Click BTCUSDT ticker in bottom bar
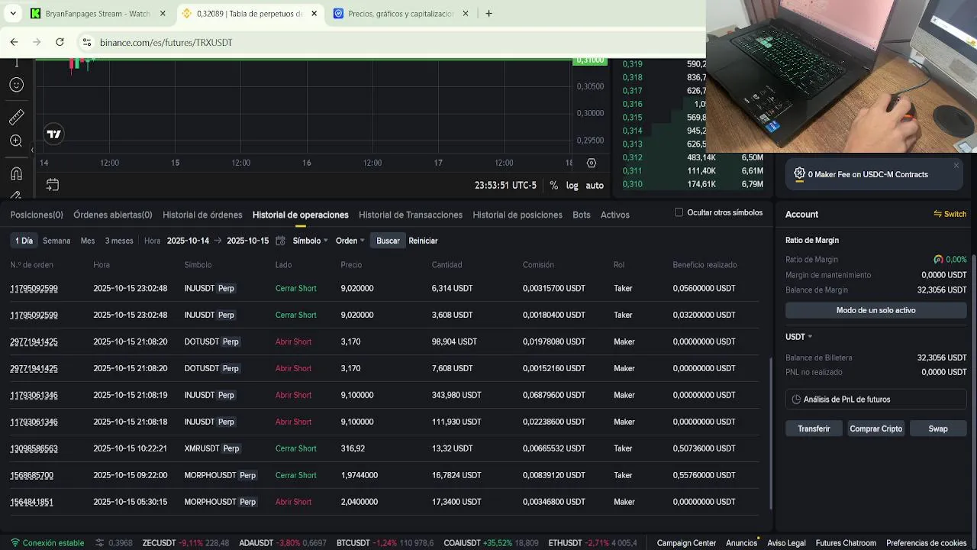 point(384,543)
